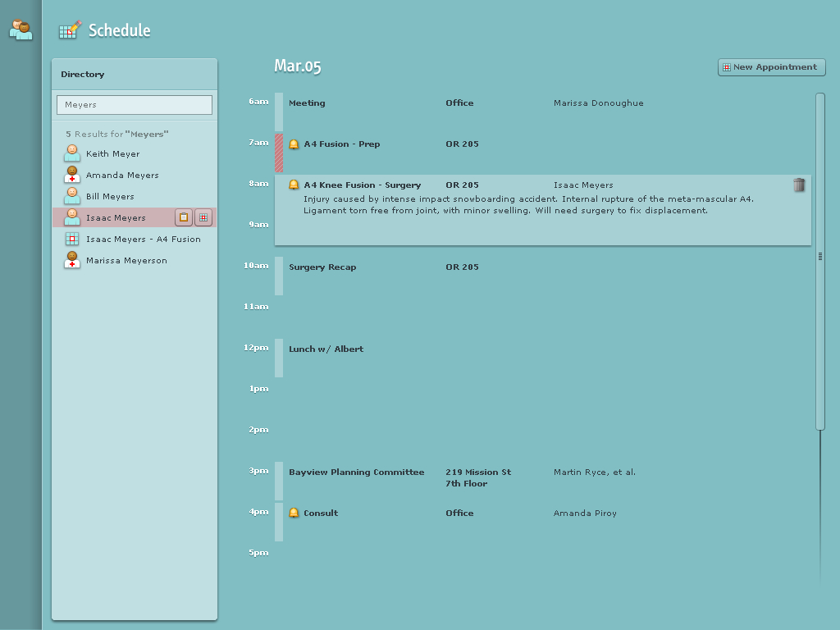Create a New Appointment
Screen dimensions: 840x630
tap(771, 67)
